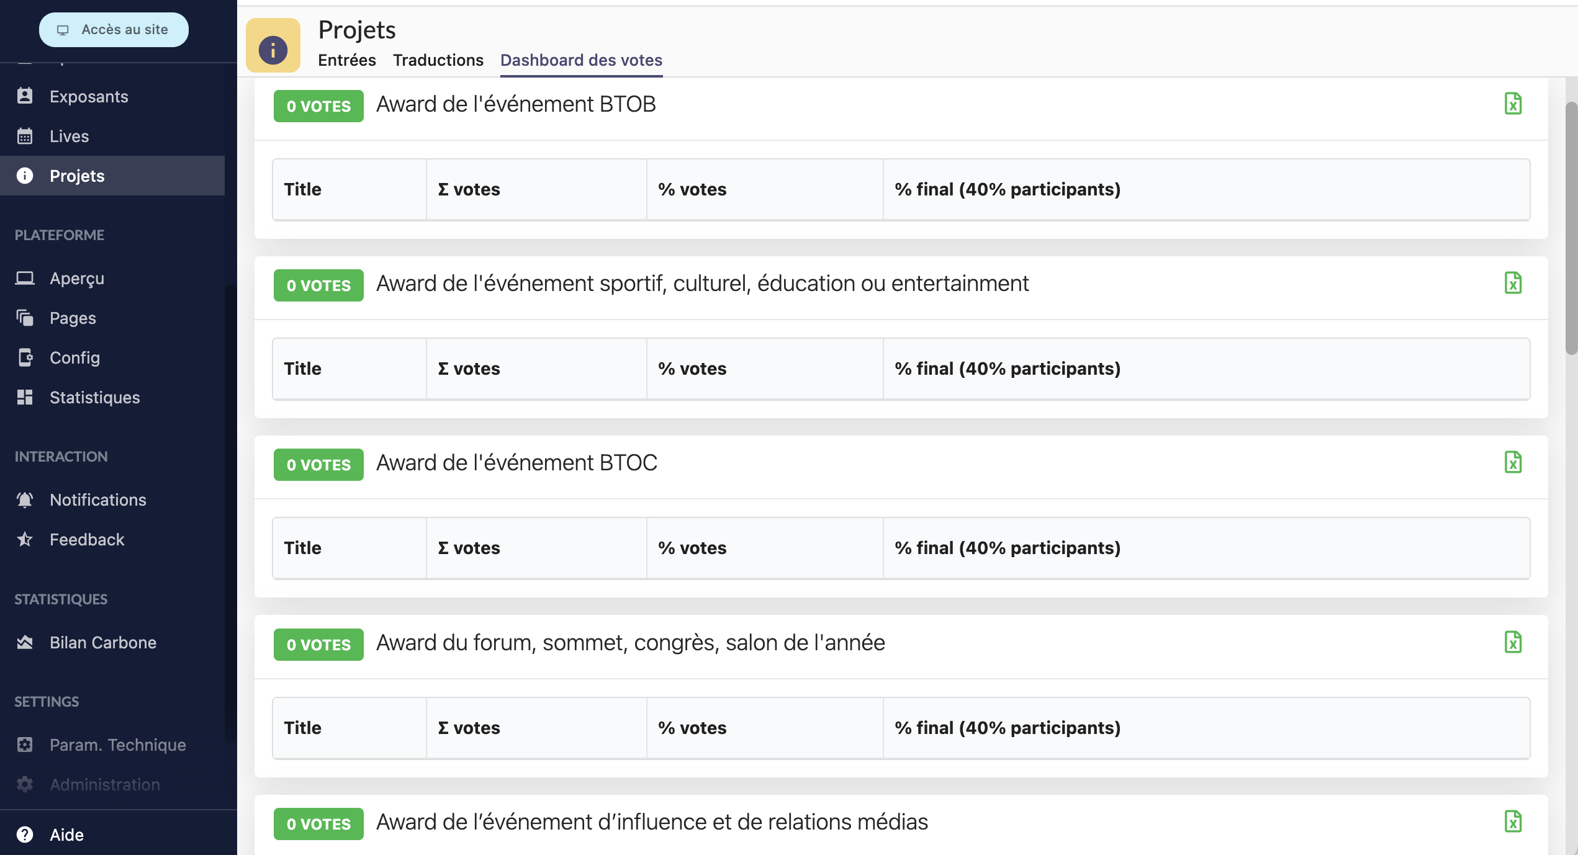
Task: Click the 0 VOTES badge for BTOC award
Action: pyautogui.click(x=318, y=465)
